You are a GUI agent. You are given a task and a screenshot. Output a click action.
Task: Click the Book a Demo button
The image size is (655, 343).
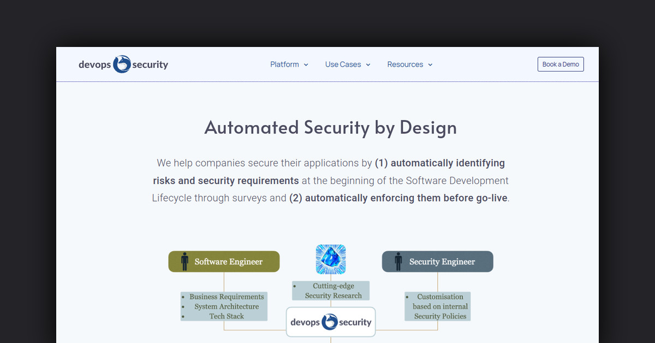[561, 64]
